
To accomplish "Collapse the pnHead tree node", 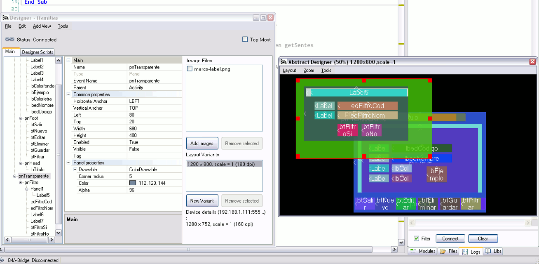I will pyautogui.click(x=21, y=163).
